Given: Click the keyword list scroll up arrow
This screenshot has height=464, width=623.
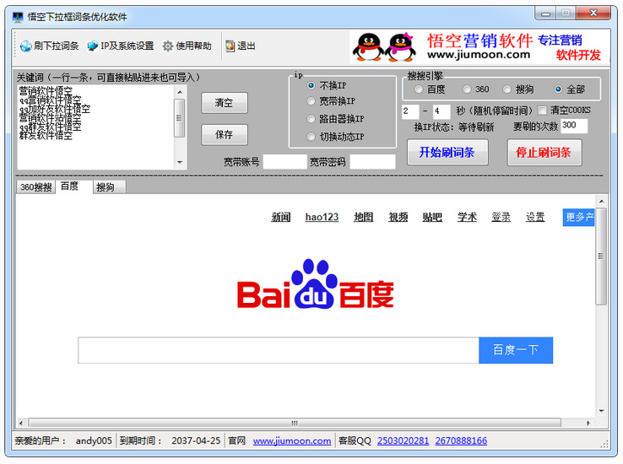Looking at the screenshot, I should pyautogui.click(x=180, y=92).
